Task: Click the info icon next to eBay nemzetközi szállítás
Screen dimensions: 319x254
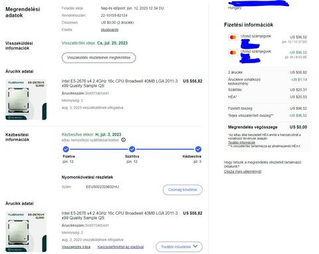Action: 124,140
